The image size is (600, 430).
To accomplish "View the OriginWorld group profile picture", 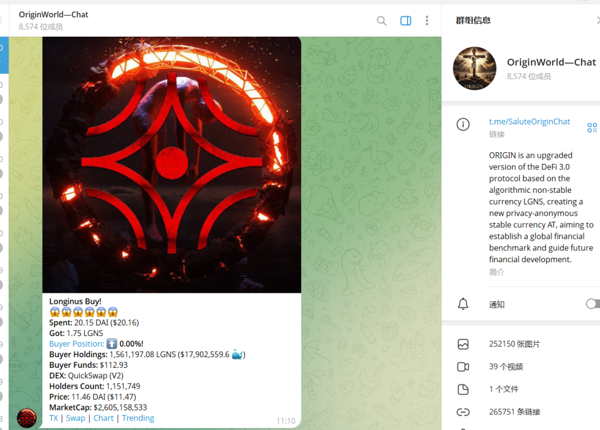I will pyautogui.click(x=474, y=68).
